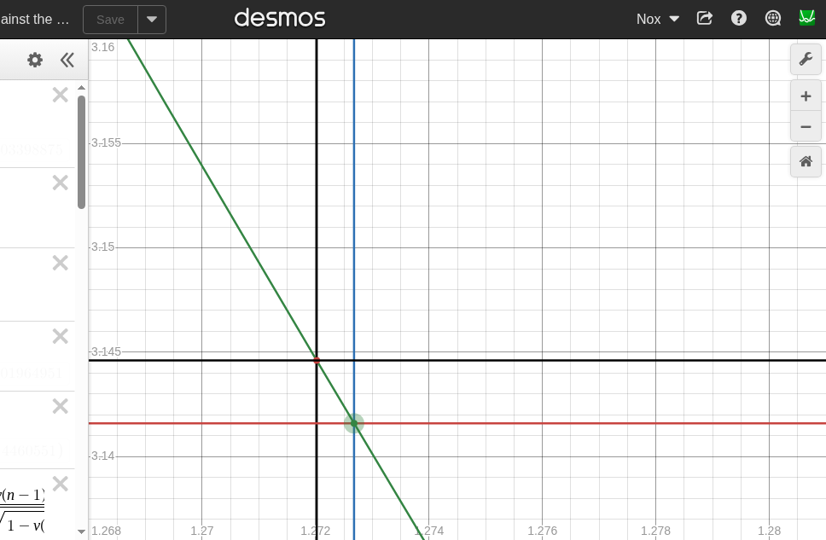Click the red point on black lines
Image resolution: width=826 pixels, height=540 pixels.
317,361
